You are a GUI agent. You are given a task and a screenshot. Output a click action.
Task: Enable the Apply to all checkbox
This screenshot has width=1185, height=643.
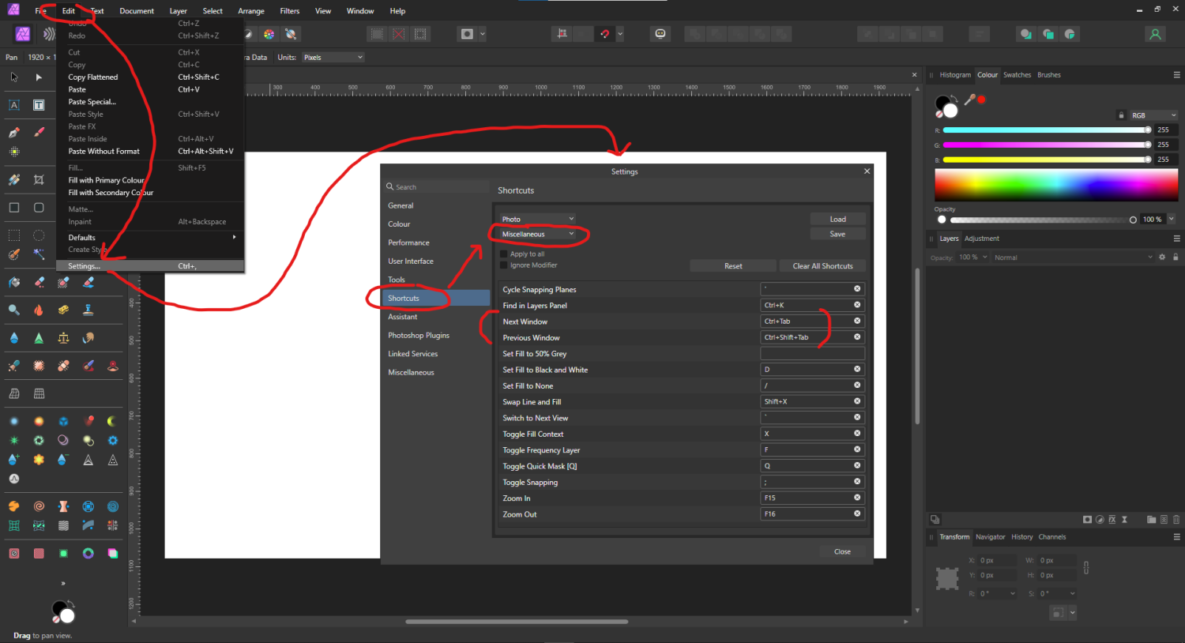[504, 254]
